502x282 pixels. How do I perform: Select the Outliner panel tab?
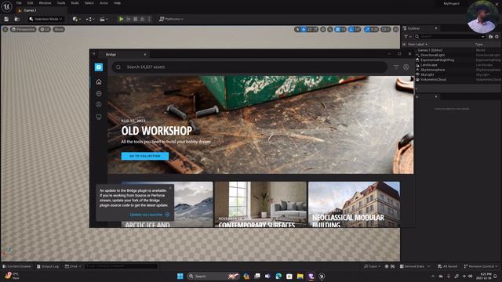(x=420, y=28)
